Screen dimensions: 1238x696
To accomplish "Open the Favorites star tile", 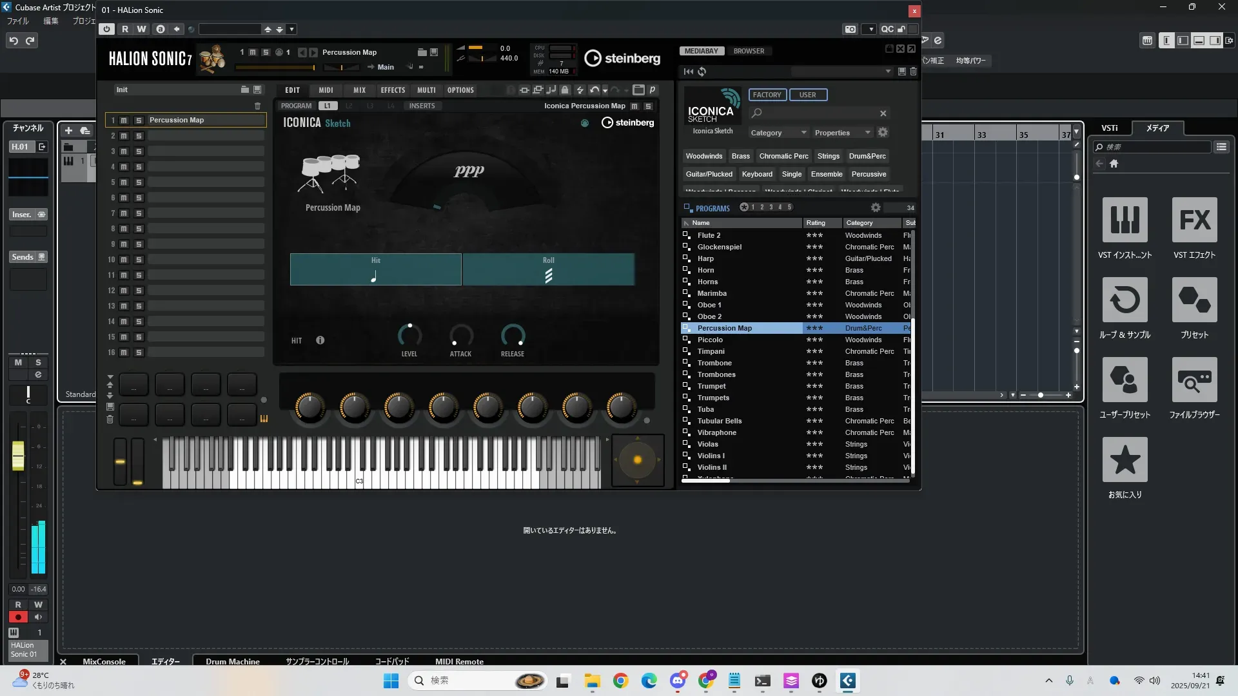I will point(1125,459).
